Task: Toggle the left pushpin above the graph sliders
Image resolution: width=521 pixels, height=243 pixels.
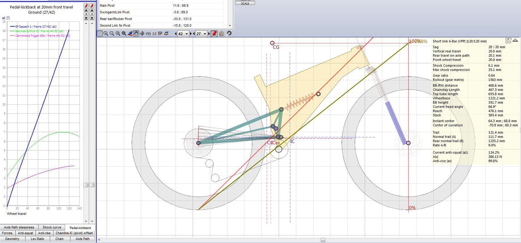Action: pos(86,6)
